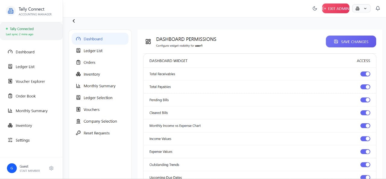Open Settings page from main sidebar

pyautogui.click(x=31, y=140)
